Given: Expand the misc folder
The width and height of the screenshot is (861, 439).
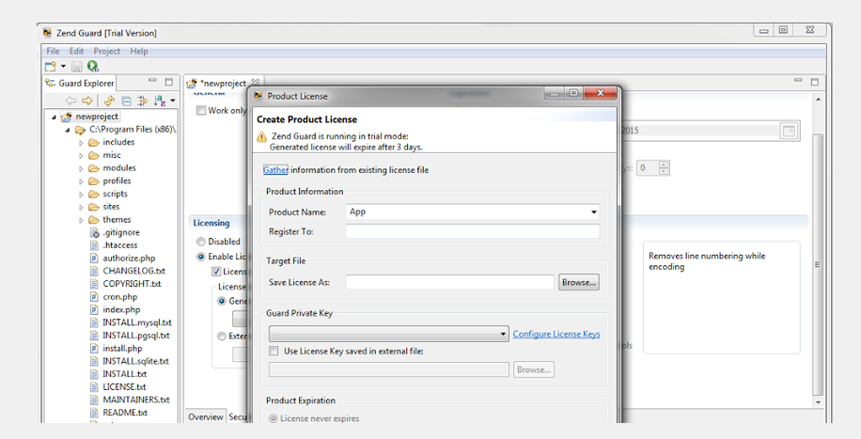Looking at the screenshot, I should point(81,156).
